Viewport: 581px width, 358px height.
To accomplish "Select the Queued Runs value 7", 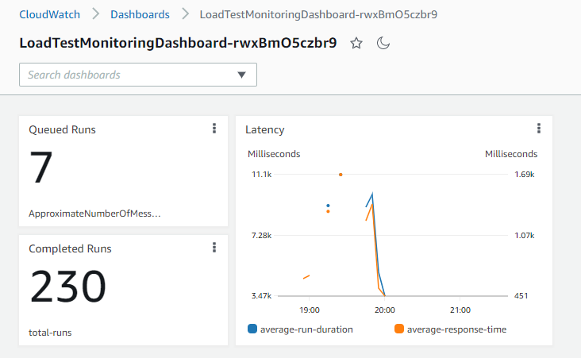I will point(41,168).
